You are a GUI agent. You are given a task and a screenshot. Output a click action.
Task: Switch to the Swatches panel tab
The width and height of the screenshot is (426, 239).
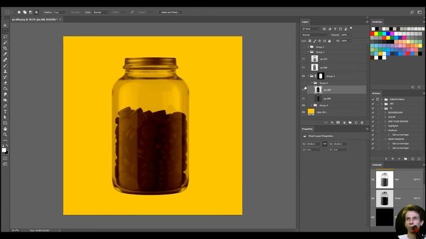[377, 22]
